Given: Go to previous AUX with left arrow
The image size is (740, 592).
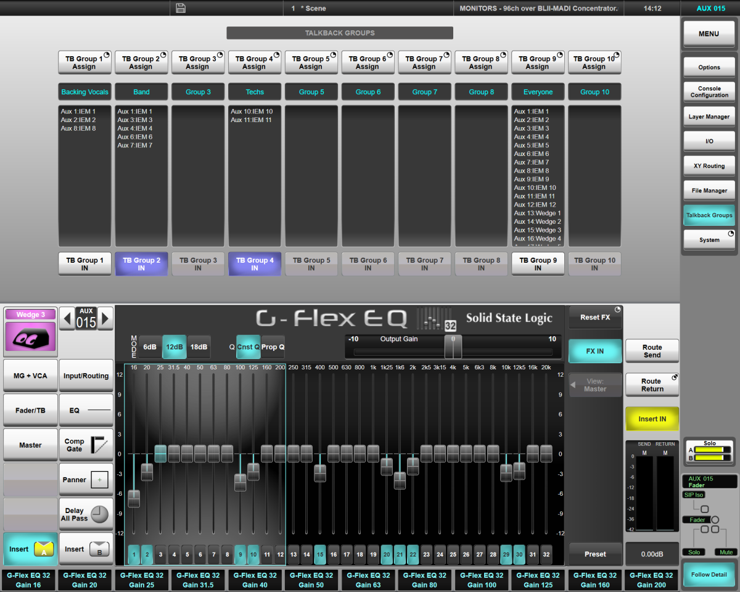Looking at the screenshot, I should click(x=67, y=318).
